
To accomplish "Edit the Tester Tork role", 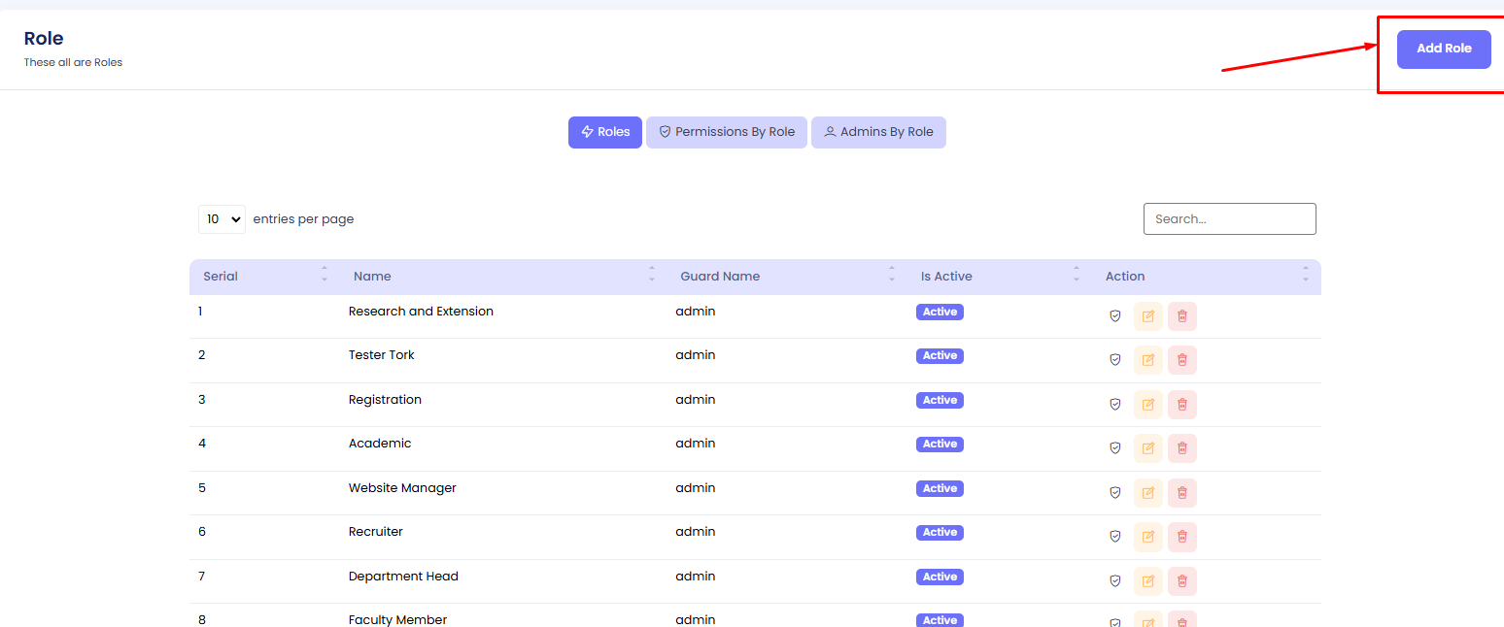I will (x=1148, y=360).
